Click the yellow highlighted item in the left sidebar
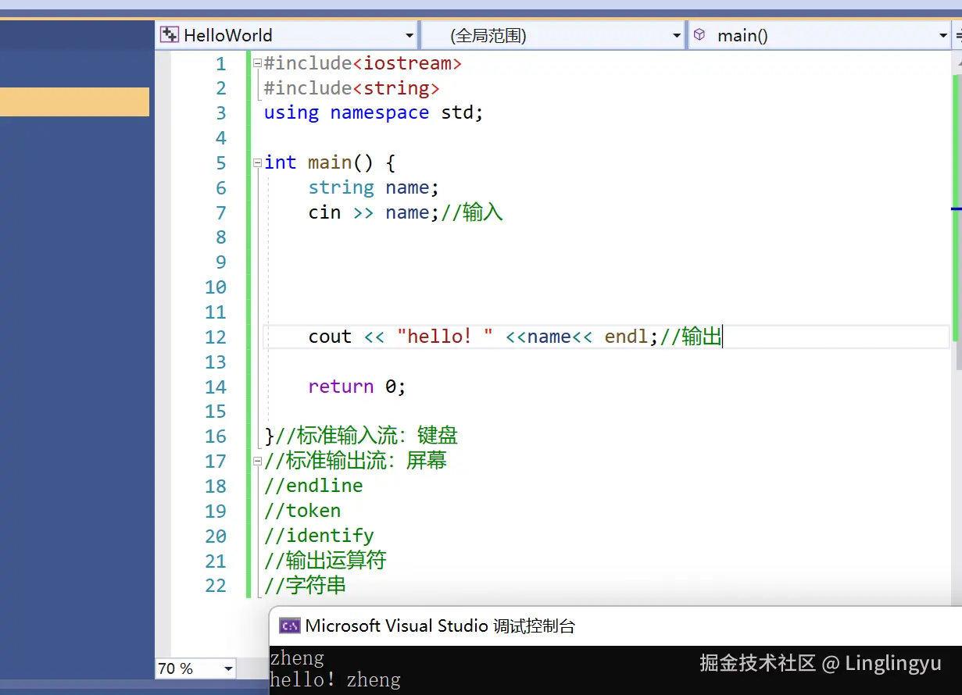The image size is (962, 695). pos(74,102)
